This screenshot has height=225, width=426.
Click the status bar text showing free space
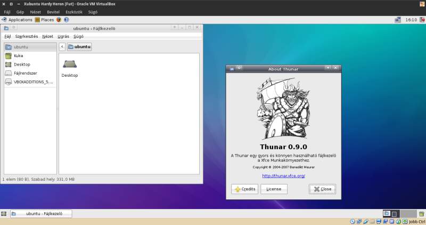tap(38, 180)
